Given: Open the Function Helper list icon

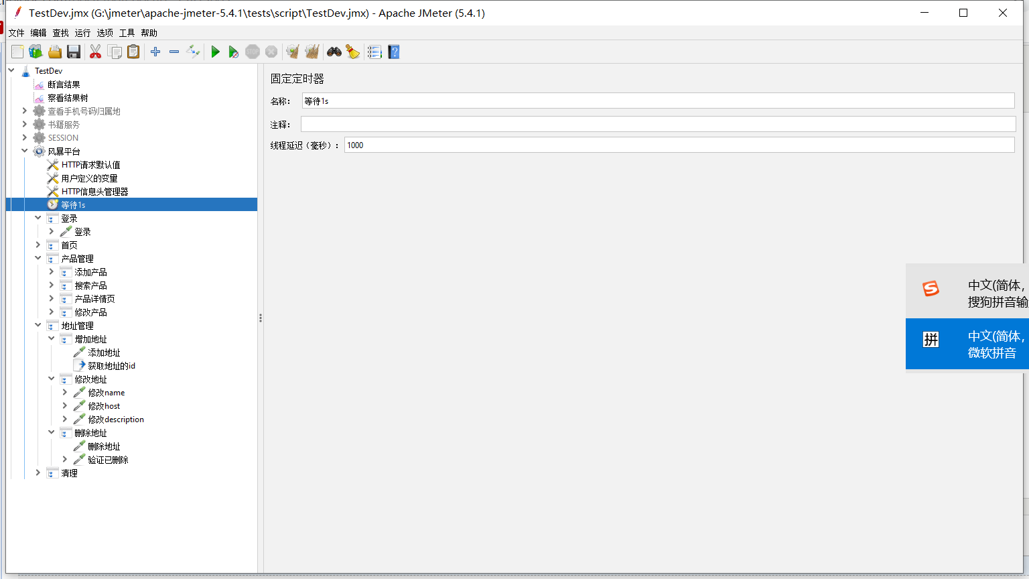Looking at the screenshot, I should click(x=374, y=52).
